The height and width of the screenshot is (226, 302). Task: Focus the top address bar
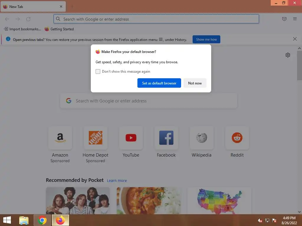pos(156,19)
